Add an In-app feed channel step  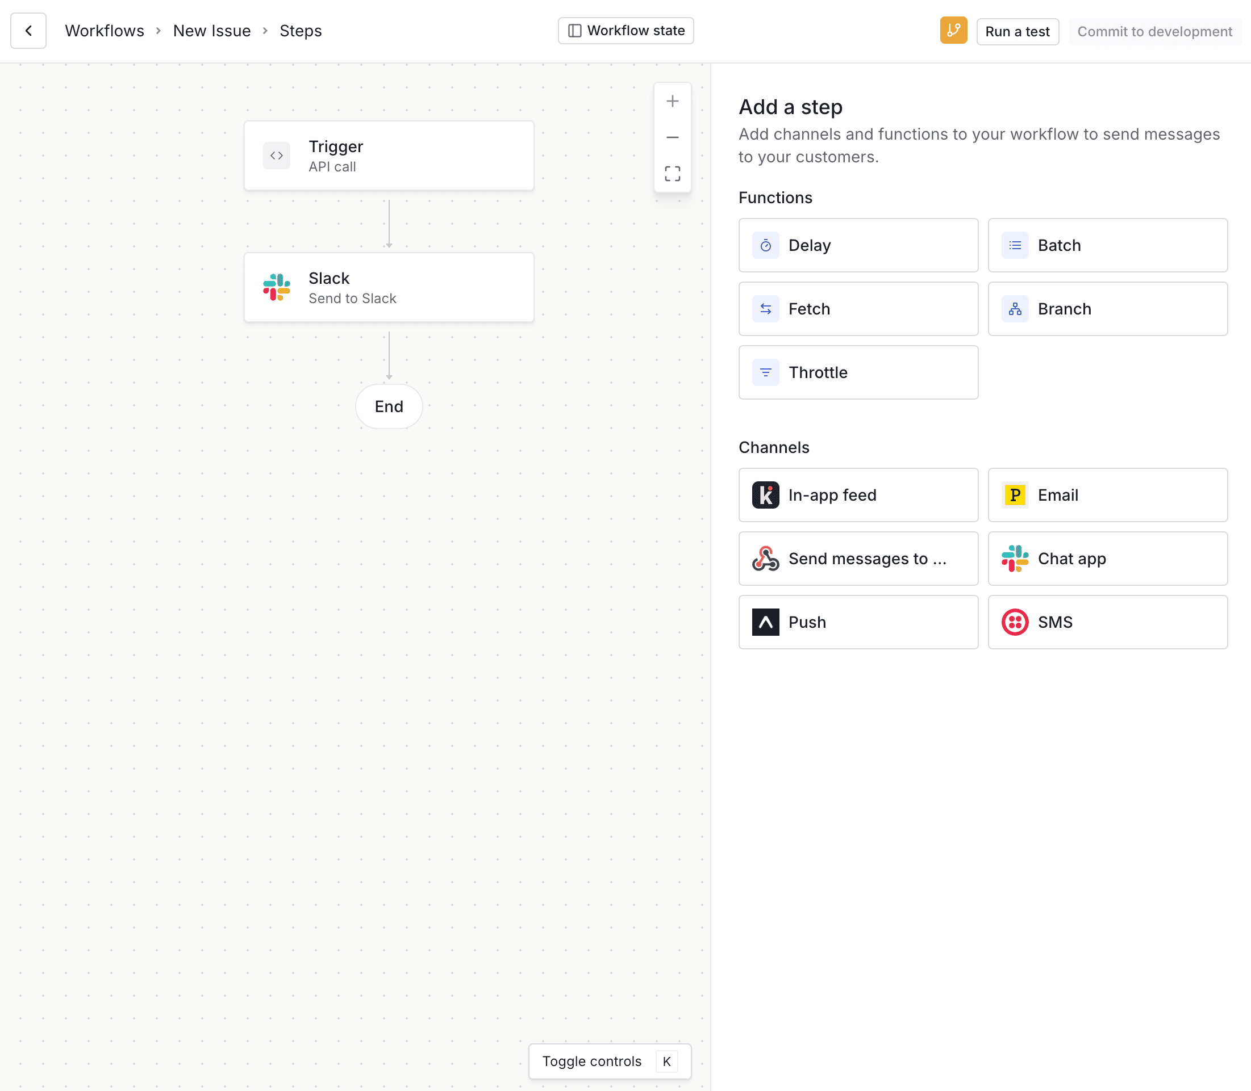(857, 495)
